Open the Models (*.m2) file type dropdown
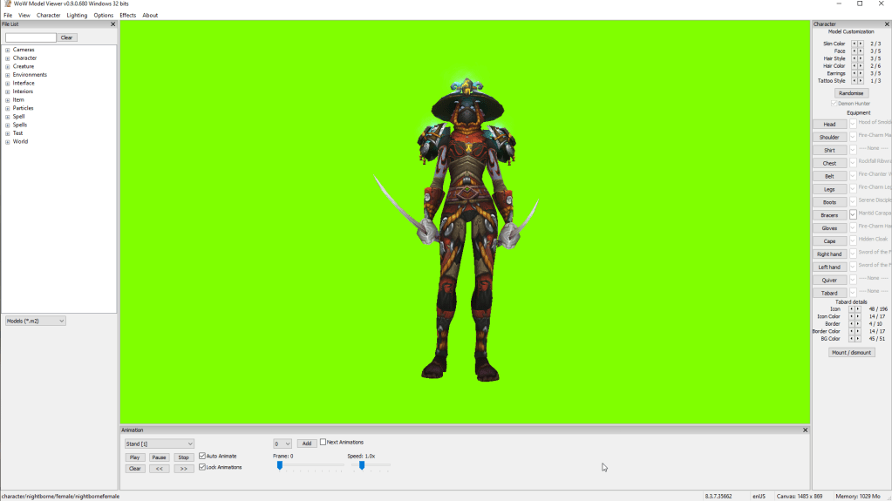The image size is (892, 501). (35, 321)
